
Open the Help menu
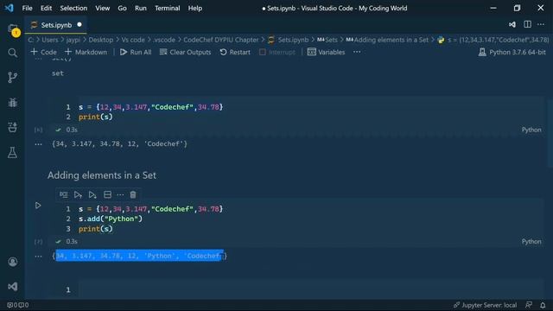point(194,8)
